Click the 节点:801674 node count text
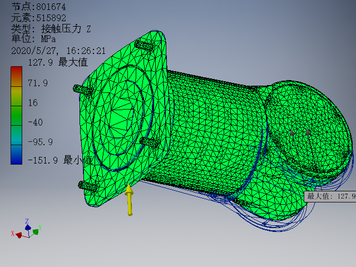 click(x=38, y=7)
